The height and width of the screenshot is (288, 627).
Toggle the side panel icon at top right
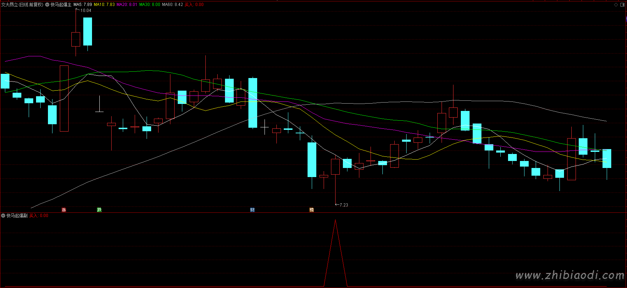622,5
